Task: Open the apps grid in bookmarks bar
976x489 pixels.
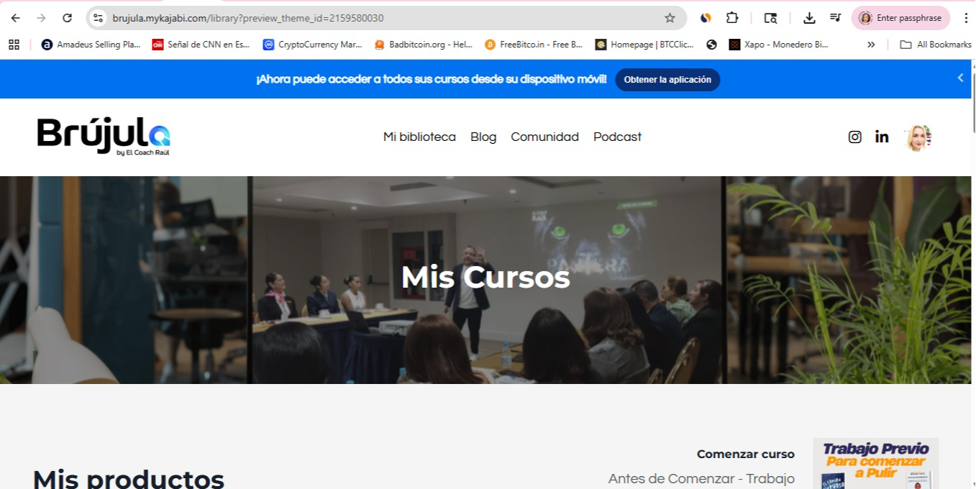Action: pyautogui.click(x=14, y=45)
